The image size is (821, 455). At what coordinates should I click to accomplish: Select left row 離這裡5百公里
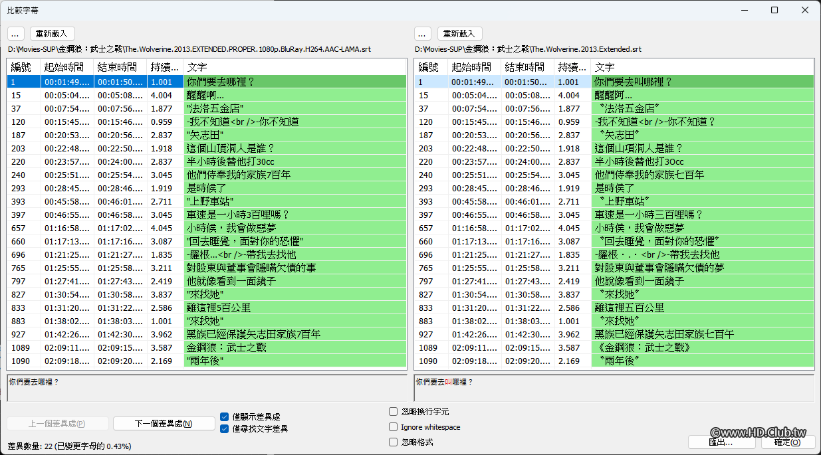pos(207,308)
